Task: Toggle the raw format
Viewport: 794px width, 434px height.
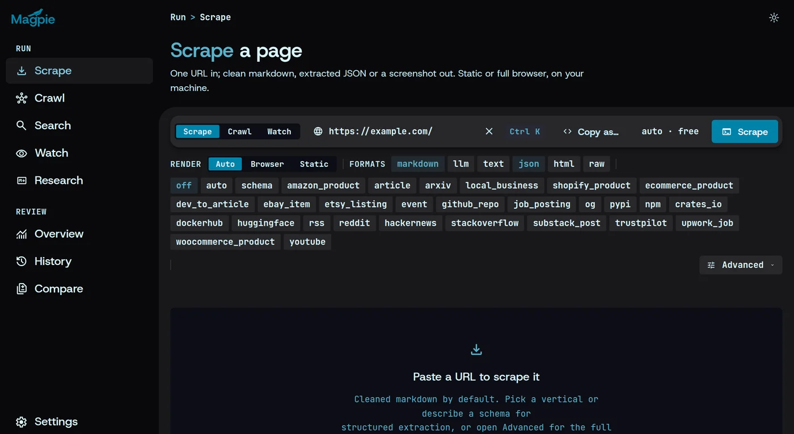Action: pyautogui.click(x=597, y=164)
